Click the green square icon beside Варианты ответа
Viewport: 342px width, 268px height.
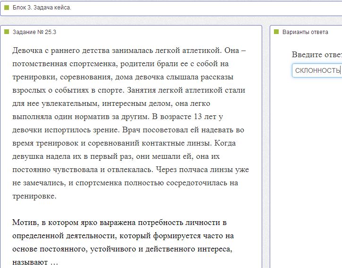tap(276, 32)
